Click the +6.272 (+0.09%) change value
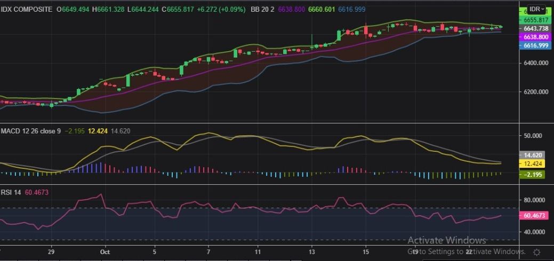 click(x=221, y=10)
